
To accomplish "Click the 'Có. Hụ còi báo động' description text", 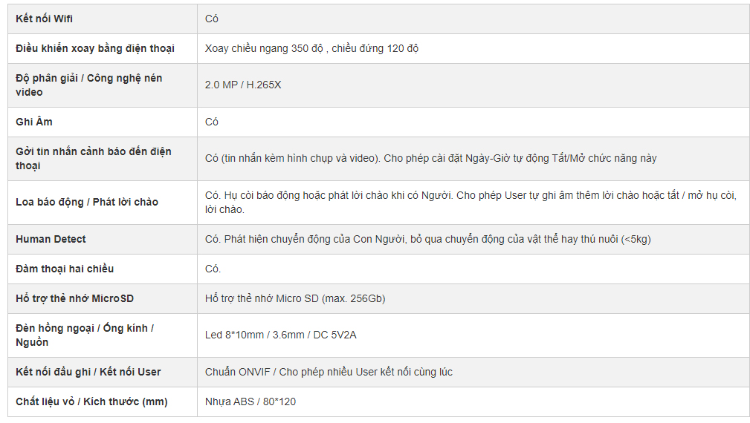I will coord(253,195).
